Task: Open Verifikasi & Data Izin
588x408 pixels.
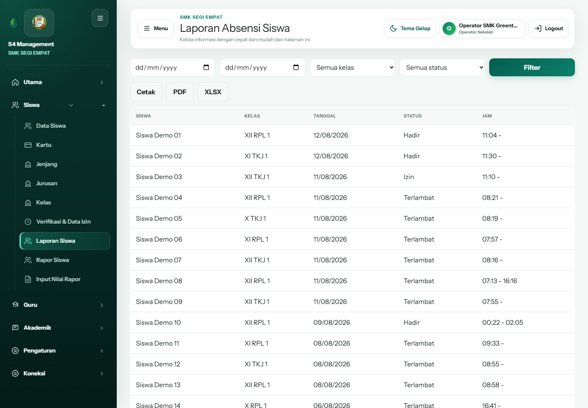Action: (x=65, y=222)
